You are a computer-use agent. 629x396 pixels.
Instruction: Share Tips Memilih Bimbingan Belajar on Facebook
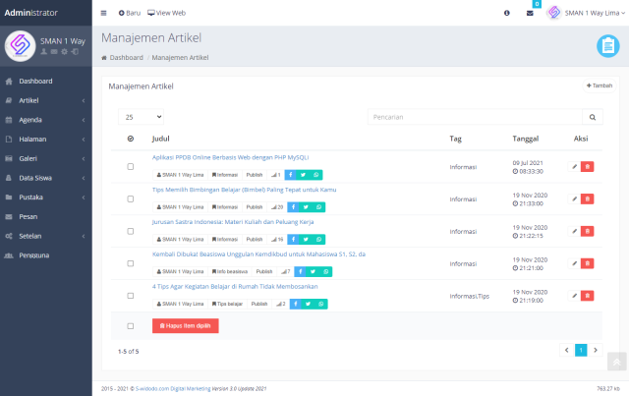pyautogui.click(x=292, y=207)
